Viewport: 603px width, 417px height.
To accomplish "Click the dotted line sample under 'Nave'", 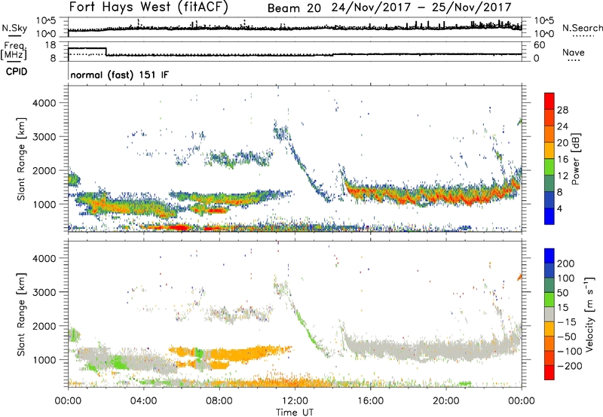I will [574, 60].
